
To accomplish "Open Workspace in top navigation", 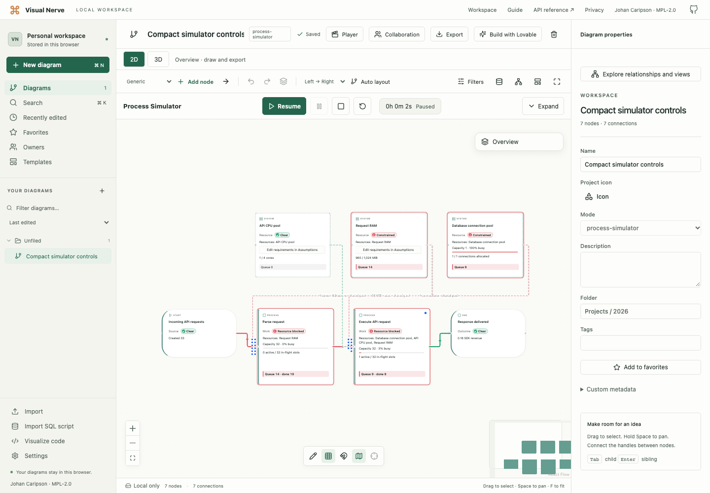I will click(482, 10).
